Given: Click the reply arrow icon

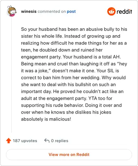Looking at the screenshot, I should point(47,140).
